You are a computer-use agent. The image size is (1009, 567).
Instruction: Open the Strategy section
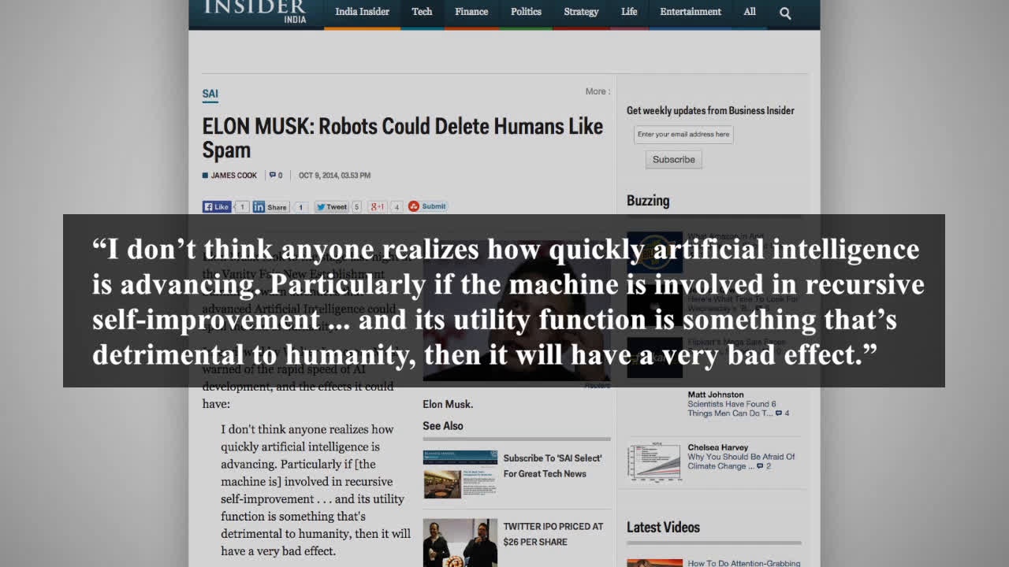click(581, 12)
